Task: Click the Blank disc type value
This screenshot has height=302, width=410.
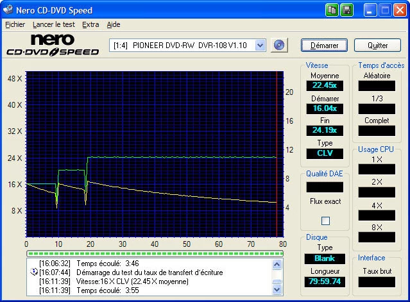Action: tap(325, 258)
